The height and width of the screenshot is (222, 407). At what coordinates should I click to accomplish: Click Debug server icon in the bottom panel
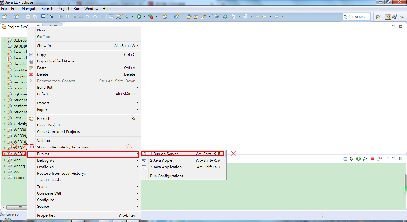pyautogui.click(x=352, y=159)
